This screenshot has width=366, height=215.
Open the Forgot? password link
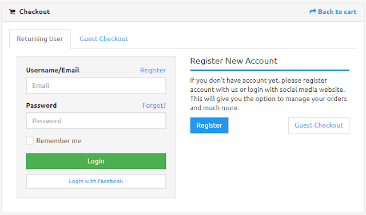(x=154, y=106)
